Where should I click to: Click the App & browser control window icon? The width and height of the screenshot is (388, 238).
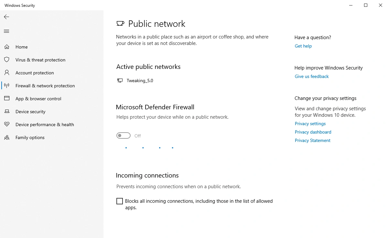pyautogui.click(x=7, y=99)
